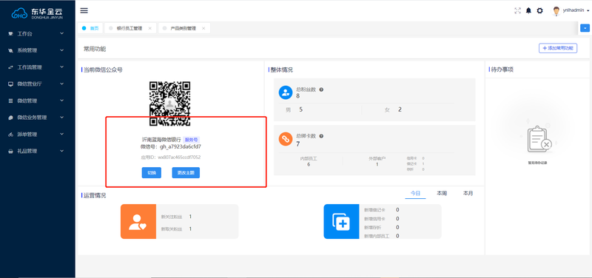The height and width of the screenshot is (278, 592).
Task: Expand the 微信营业厅 menu chevron
Action: click(62, 84)
